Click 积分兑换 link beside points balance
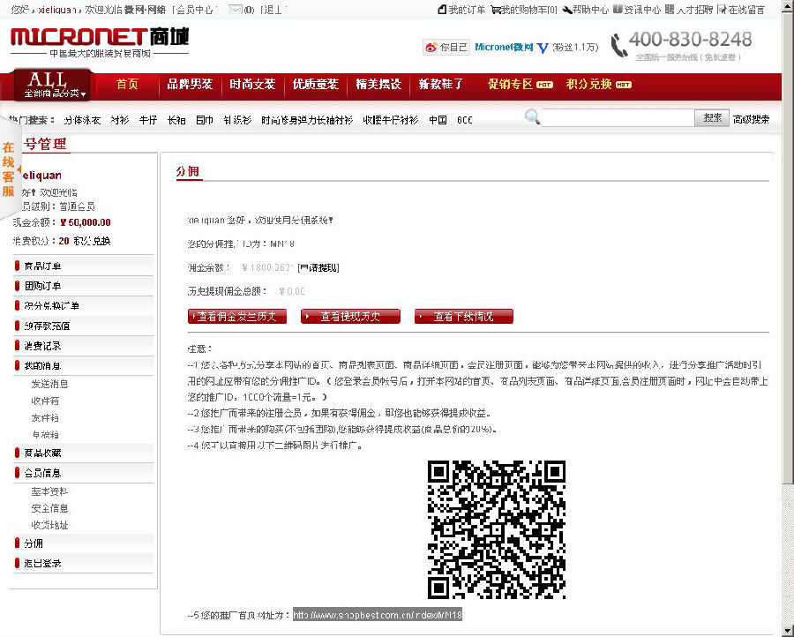794x637 pixels. (92, 241)
